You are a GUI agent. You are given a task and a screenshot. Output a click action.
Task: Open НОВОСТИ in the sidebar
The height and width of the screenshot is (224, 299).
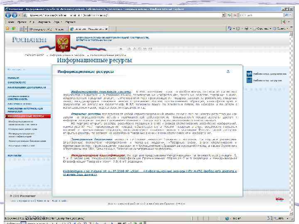click(13, 78)
